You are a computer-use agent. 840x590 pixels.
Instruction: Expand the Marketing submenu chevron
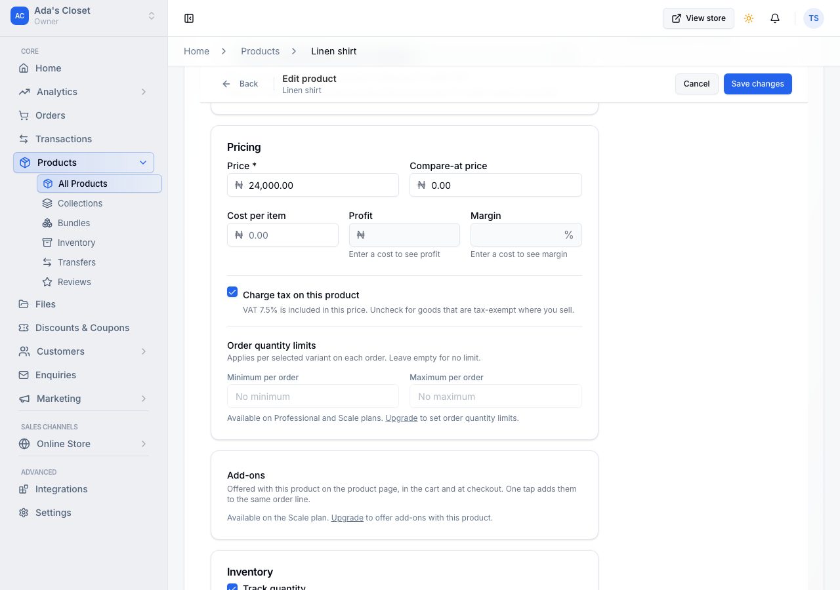144,399
